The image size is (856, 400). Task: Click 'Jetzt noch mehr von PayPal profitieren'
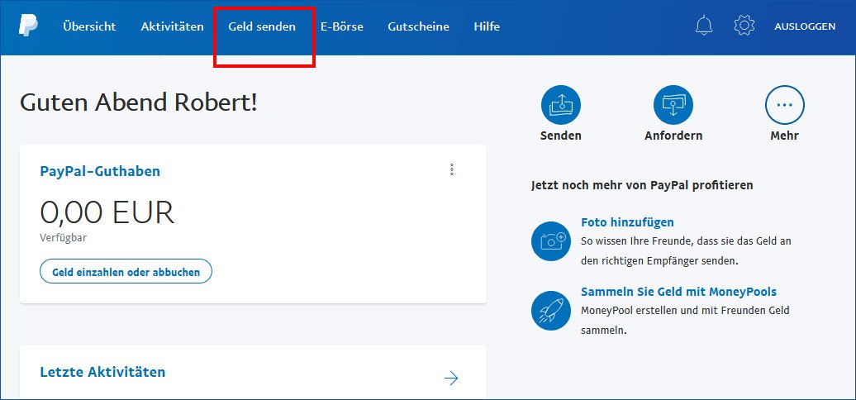pyautogui.click(x=642, y=185)
